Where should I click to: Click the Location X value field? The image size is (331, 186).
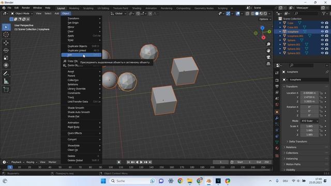coord(309,93)
